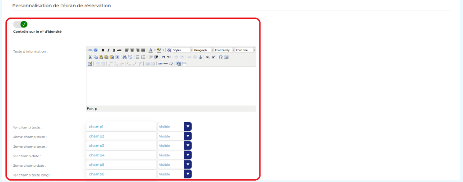Click the champ1 text input field

pos(120,127)
